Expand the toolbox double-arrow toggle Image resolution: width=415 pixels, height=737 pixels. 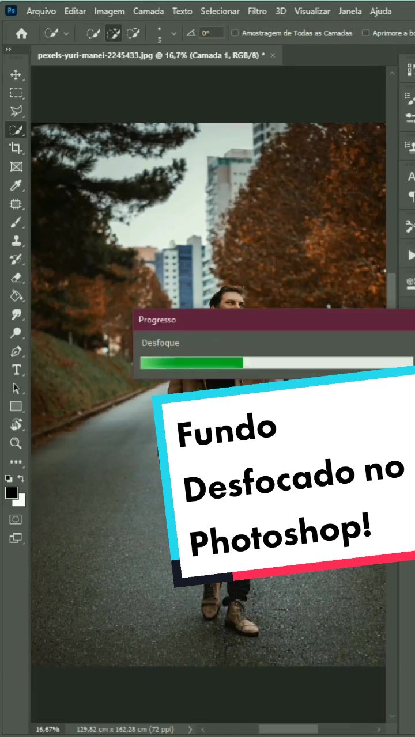(9, 50)
